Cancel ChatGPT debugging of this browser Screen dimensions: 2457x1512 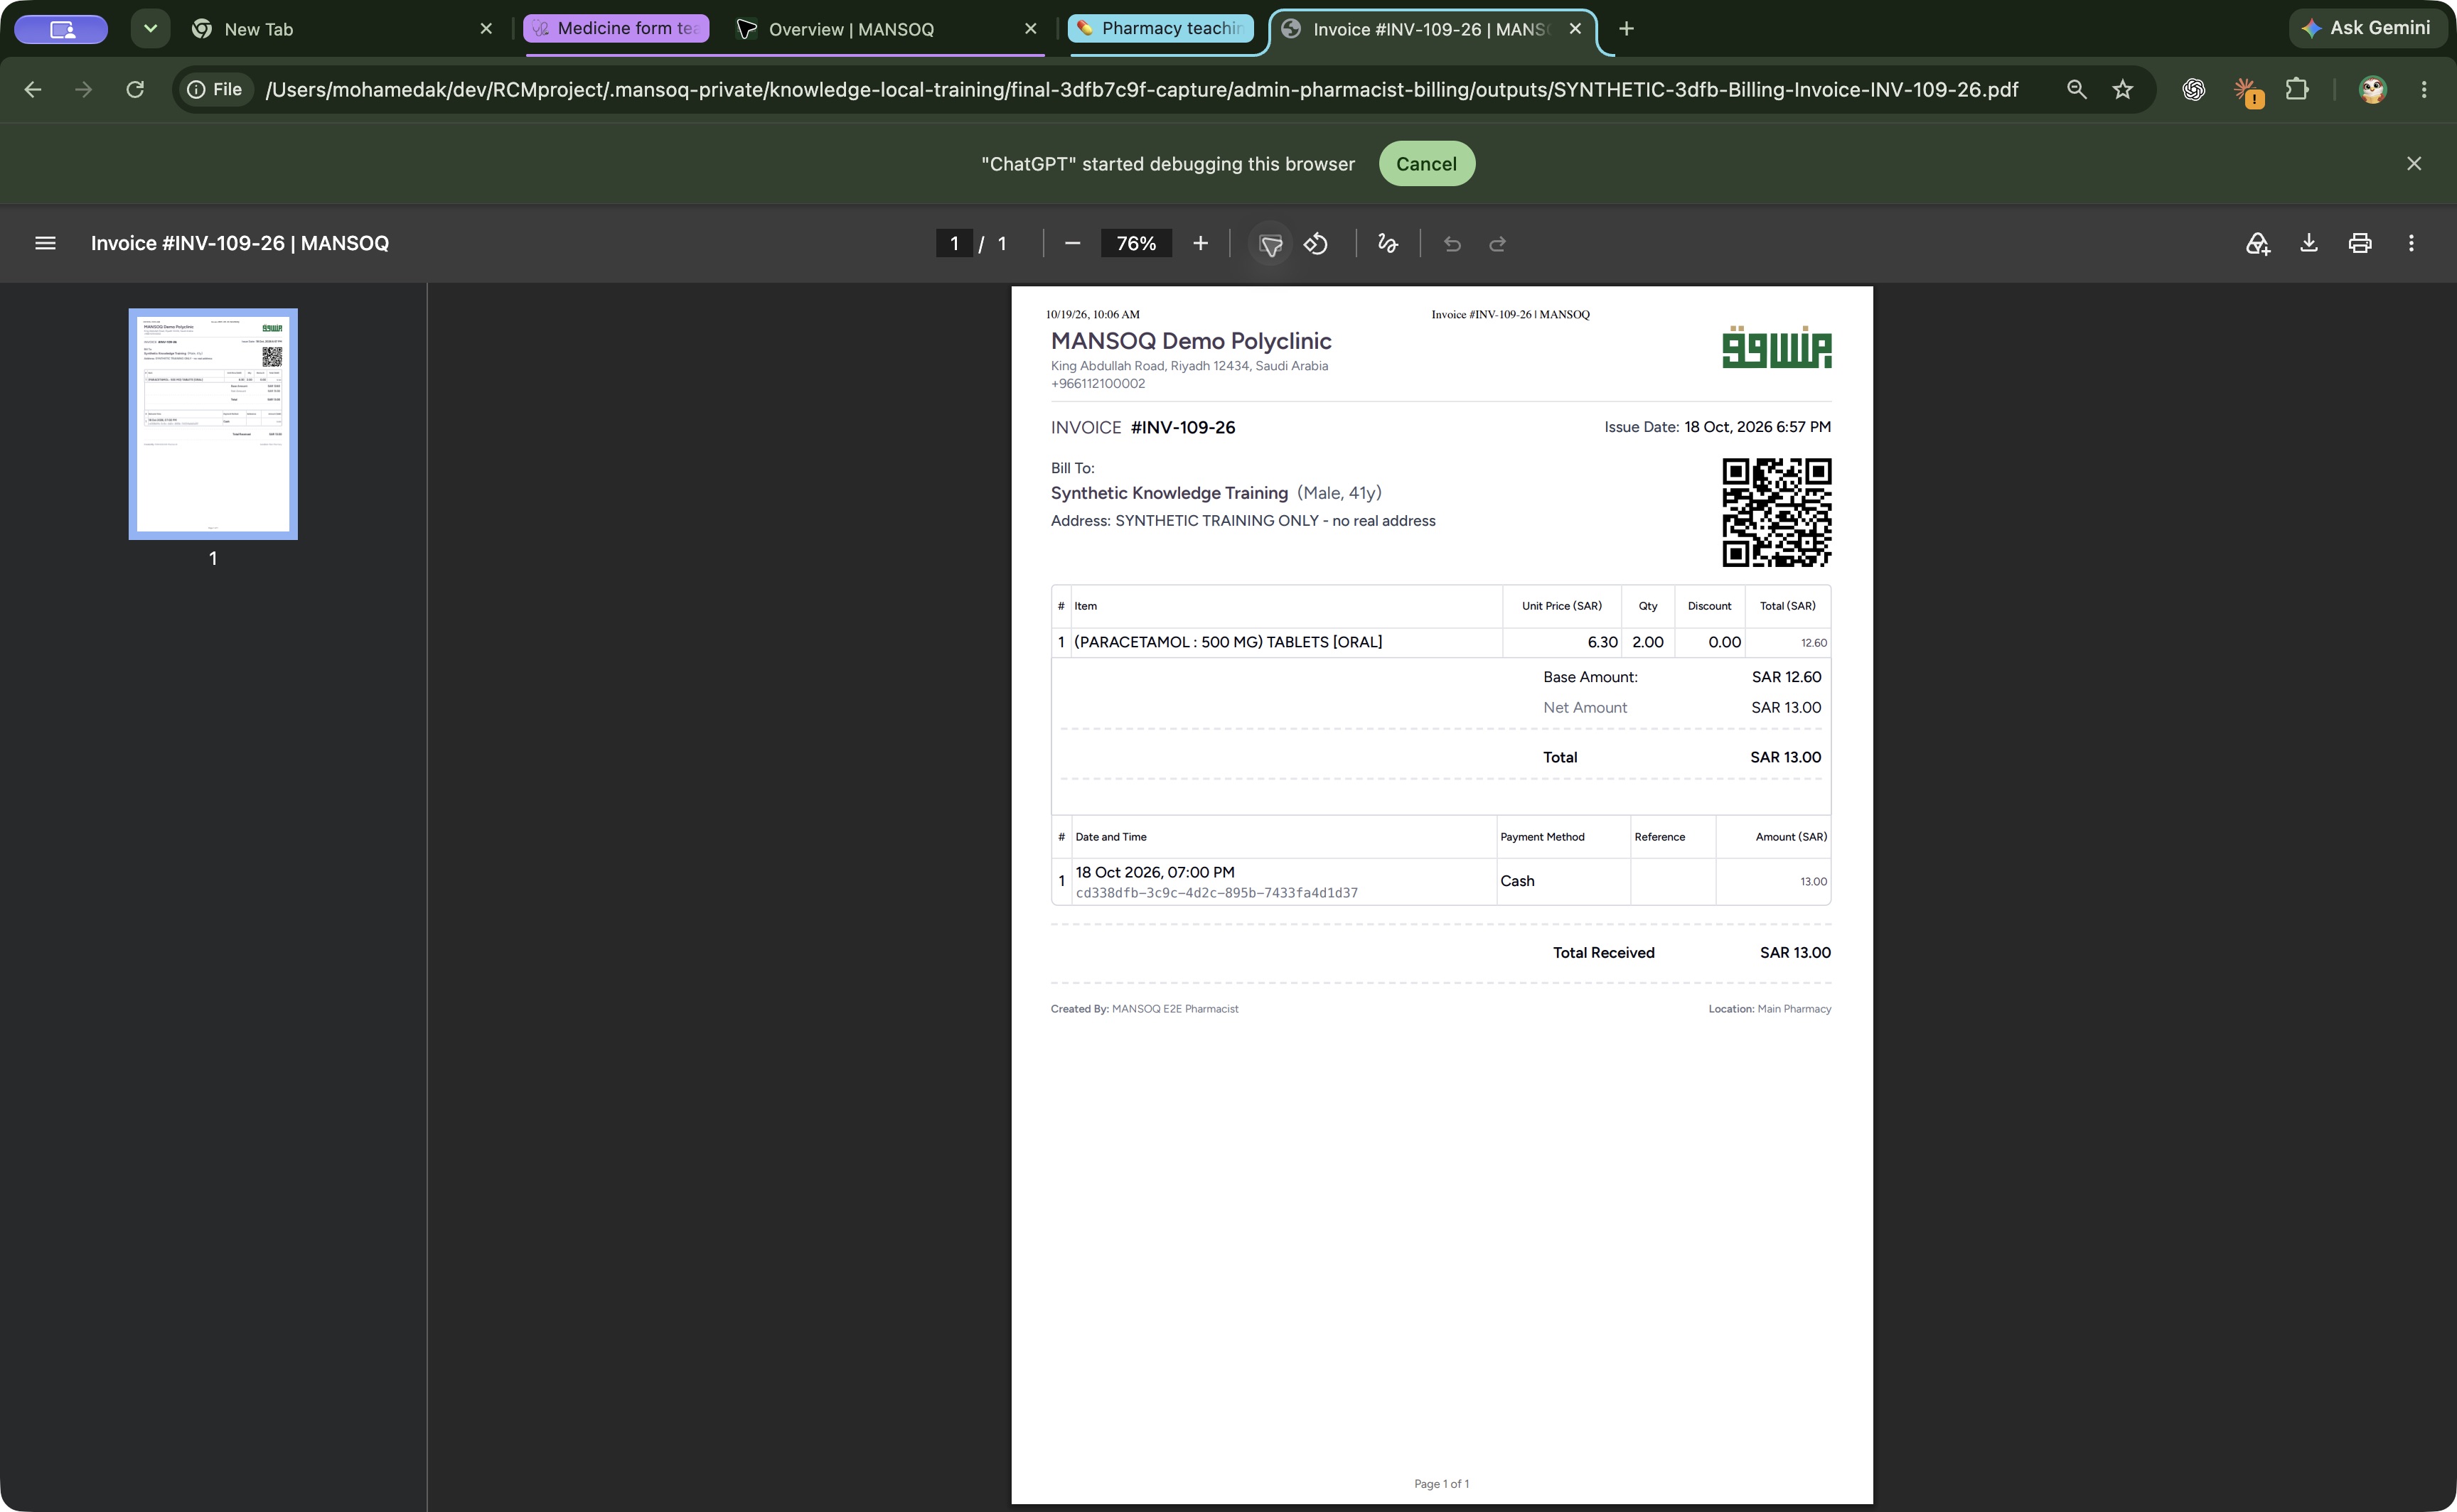click(1427, 163)
